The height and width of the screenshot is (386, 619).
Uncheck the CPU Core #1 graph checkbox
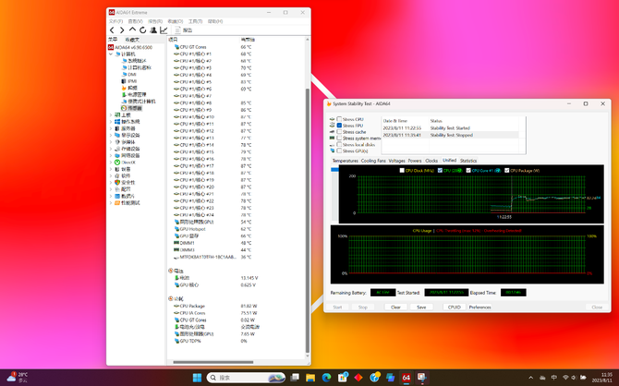[x=468, y=171]
